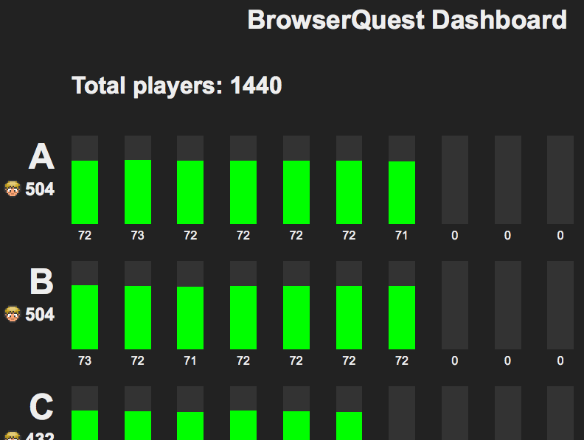The height and width of the screenshot is (440, 584).
Task: Click the eighth empty bar in row A
Action: coord(455,180)
